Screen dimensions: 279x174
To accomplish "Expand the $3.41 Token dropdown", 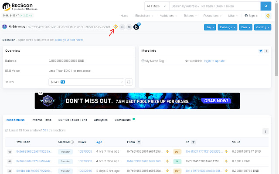I will pyautogui.click(x=86, y=82).
